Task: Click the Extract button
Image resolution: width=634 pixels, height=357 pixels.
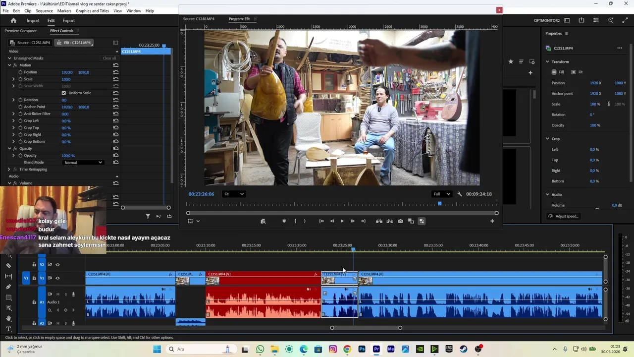Action: (390, 221)
